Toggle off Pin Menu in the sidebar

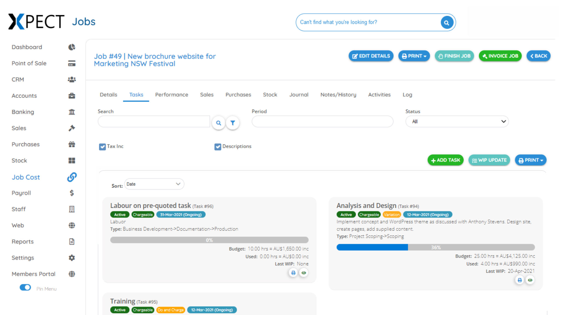(x=25, y=287)
